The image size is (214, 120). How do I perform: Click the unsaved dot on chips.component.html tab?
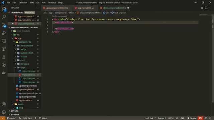pos(128,8)
